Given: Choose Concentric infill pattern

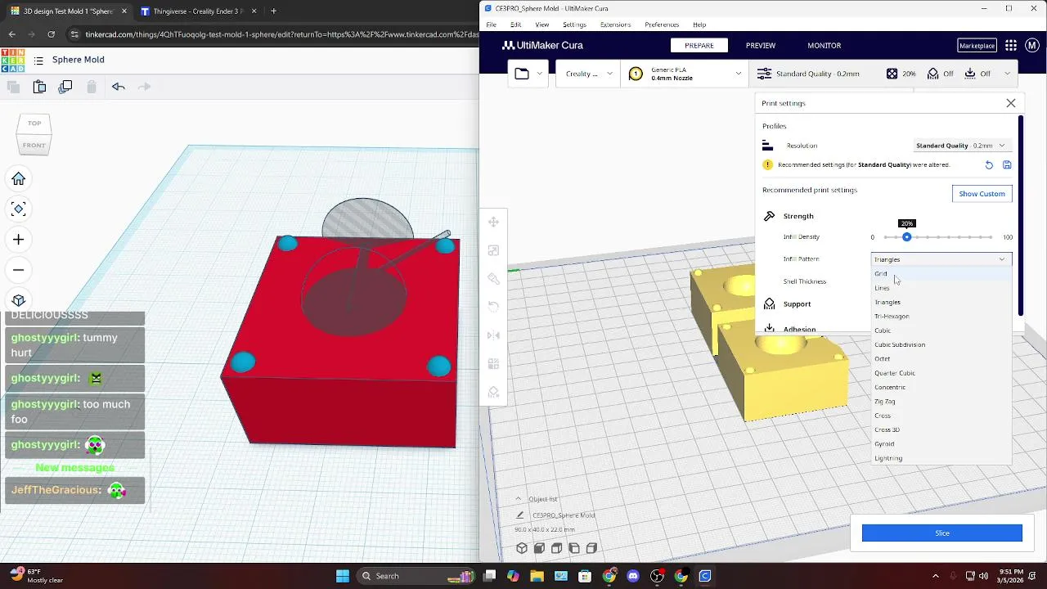Looking at the screenshot, I should tap(941, 387).
